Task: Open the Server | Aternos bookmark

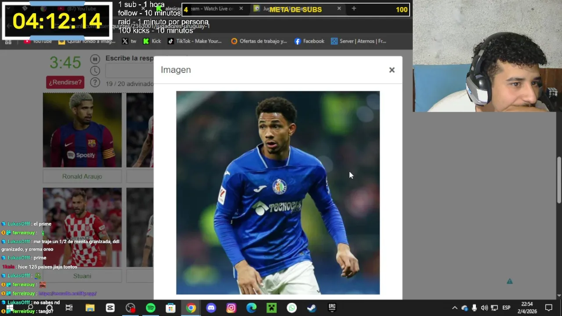Action: (358, 41)
